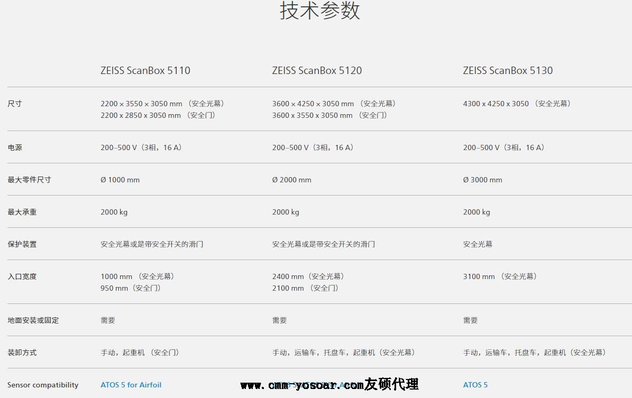
Task: Click the 需要 value for ScanBox 5130
Action: (470, 320)
